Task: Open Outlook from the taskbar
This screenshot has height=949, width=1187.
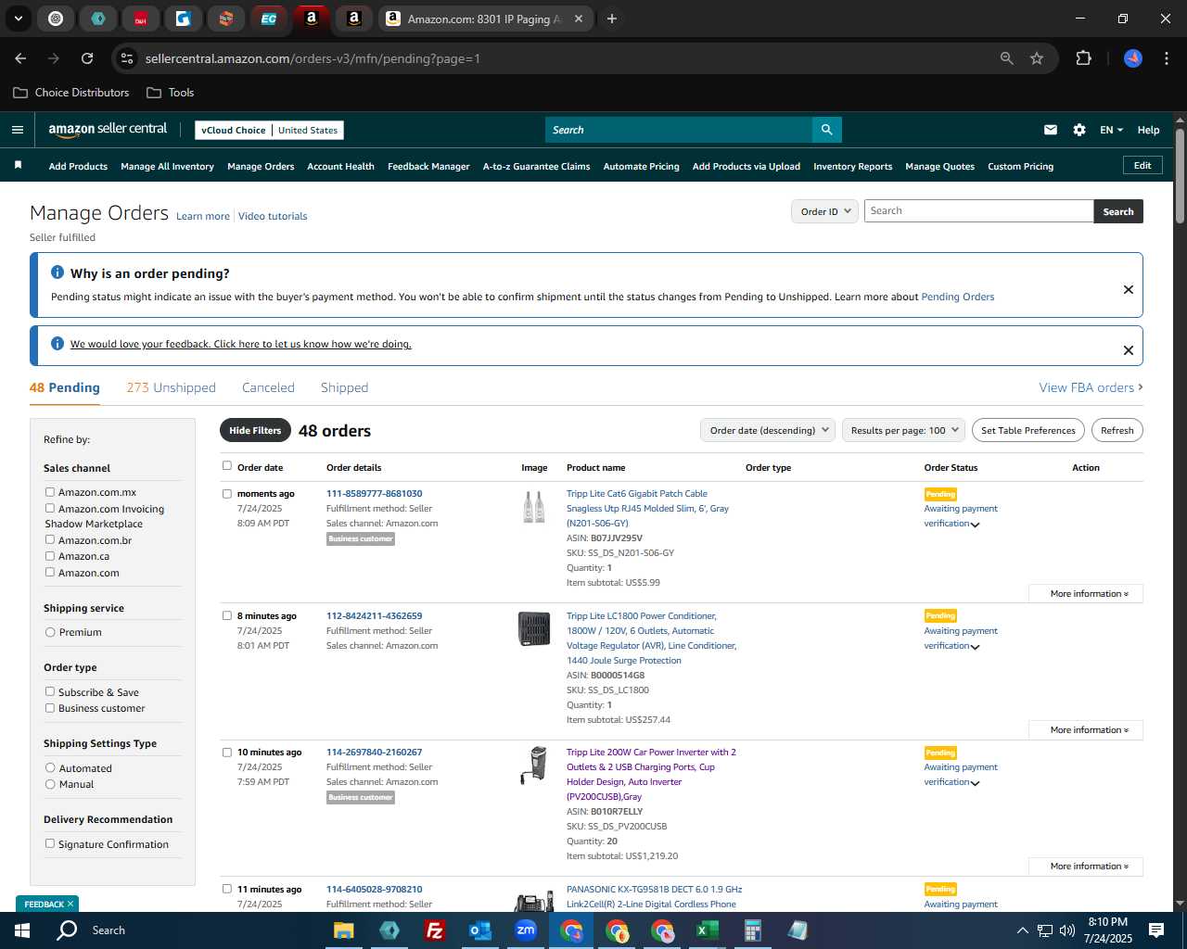Action: [x=479, y=930]
